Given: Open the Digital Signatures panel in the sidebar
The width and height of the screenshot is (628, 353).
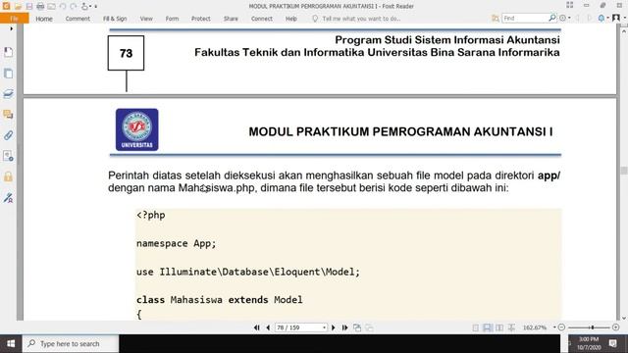Looking at the screenshot, I should 9,198.
